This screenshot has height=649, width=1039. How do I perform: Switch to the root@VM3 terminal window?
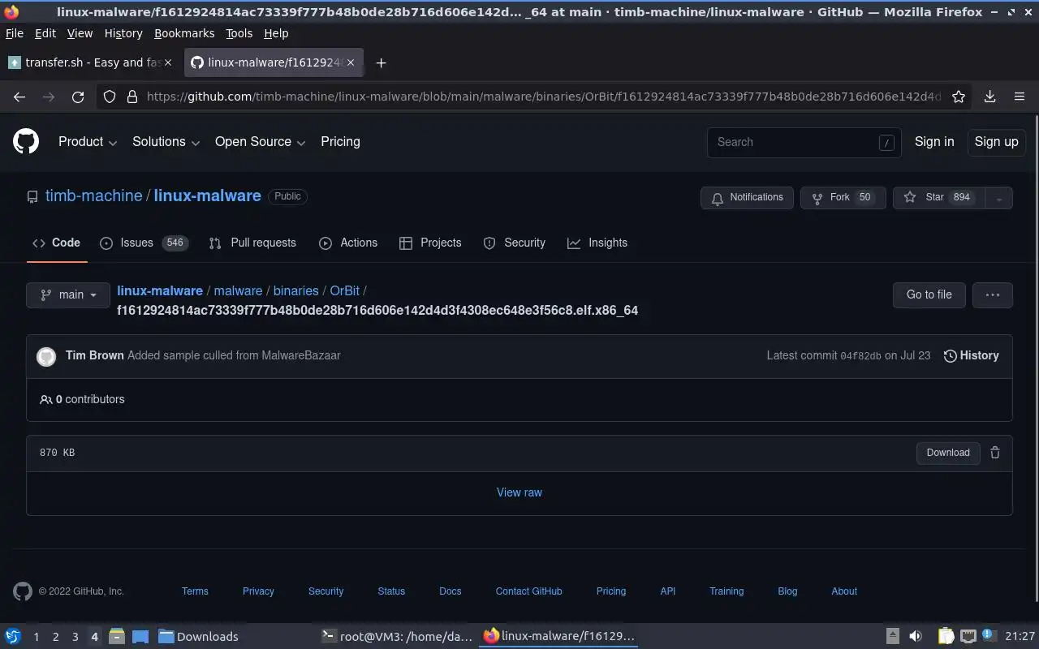[x=397, y=636]
